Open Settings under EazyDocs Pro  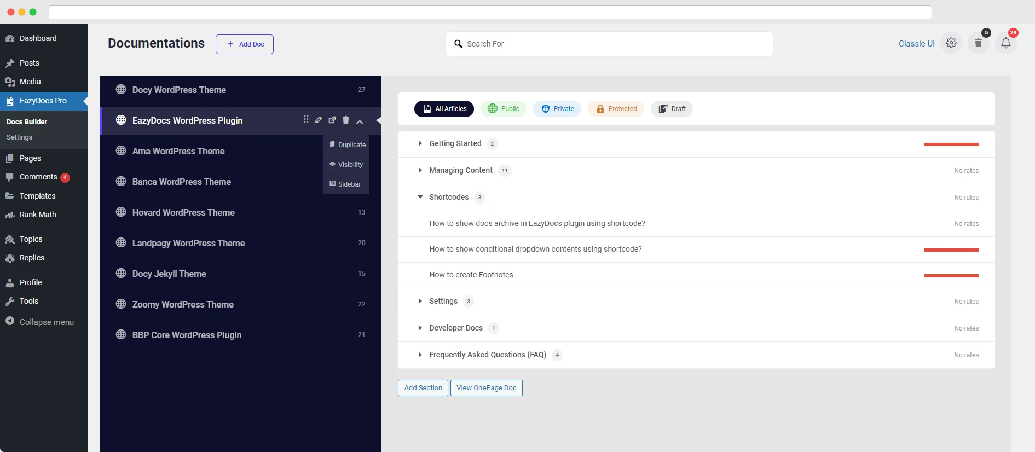tap(20, 137)
